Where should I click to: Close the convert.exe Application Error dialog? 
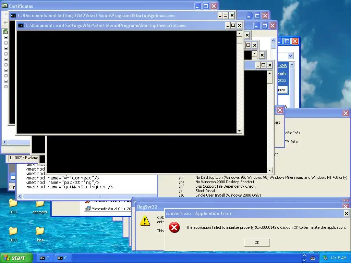pyautogui.click(x=346, y=214)
